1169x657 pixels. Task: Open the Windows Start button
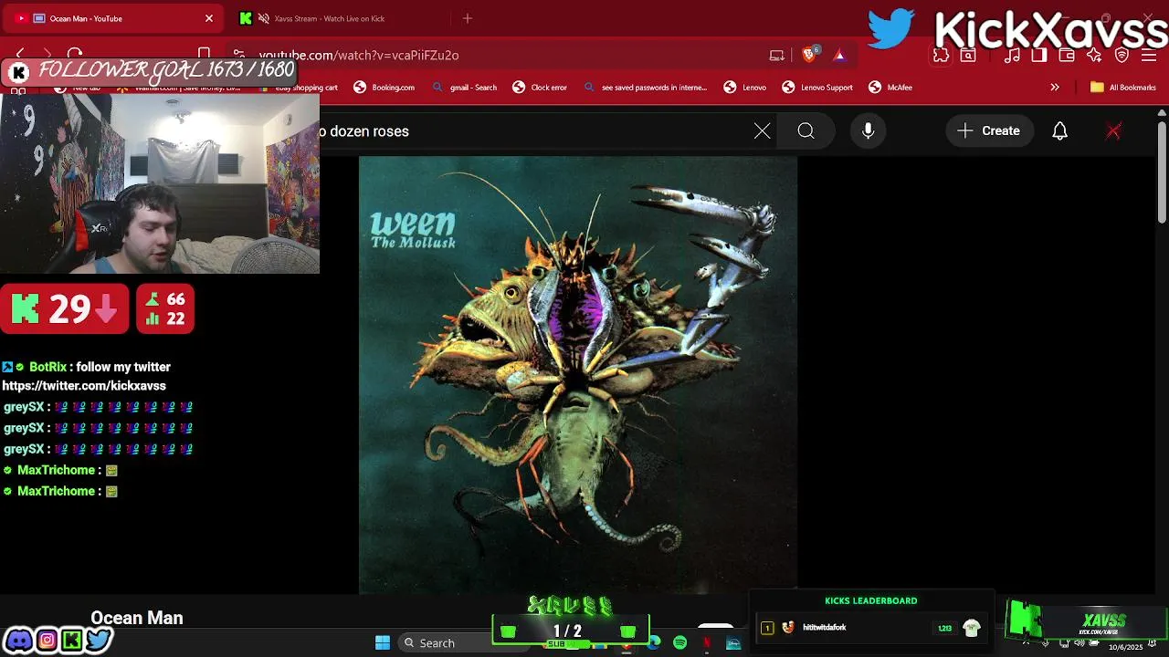383,643
